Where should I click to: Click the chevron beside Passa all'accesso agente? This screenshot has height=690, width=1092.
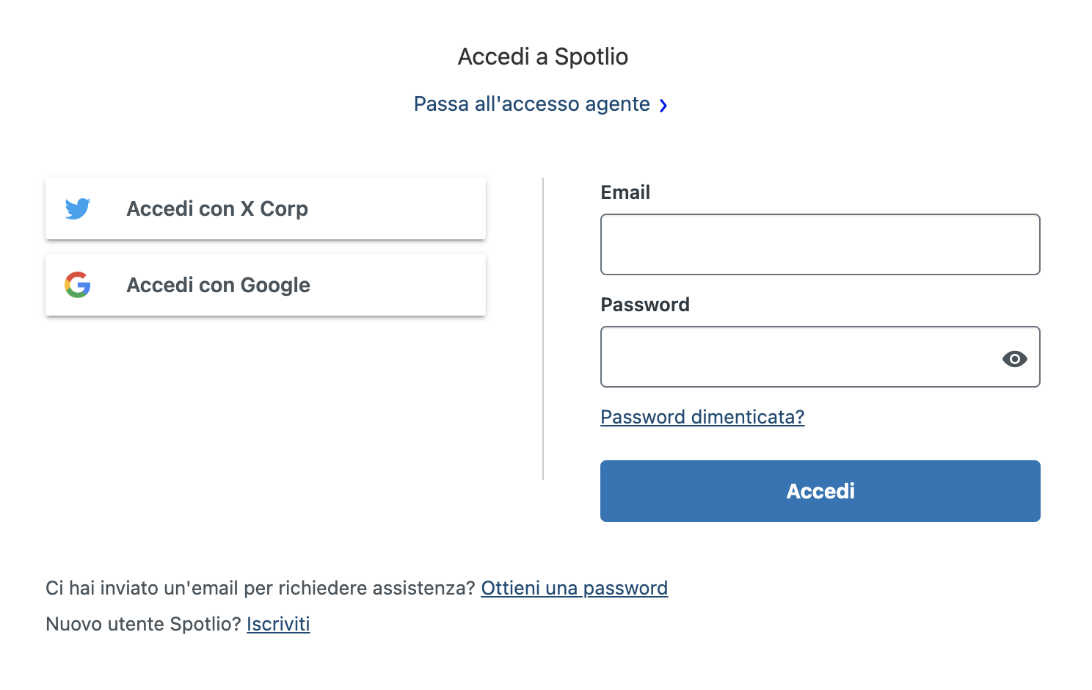(663, 106)
